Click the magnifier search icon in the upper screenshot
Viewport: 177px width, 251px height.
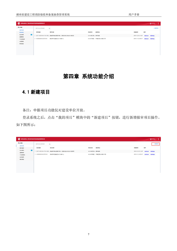click(50, 29)
